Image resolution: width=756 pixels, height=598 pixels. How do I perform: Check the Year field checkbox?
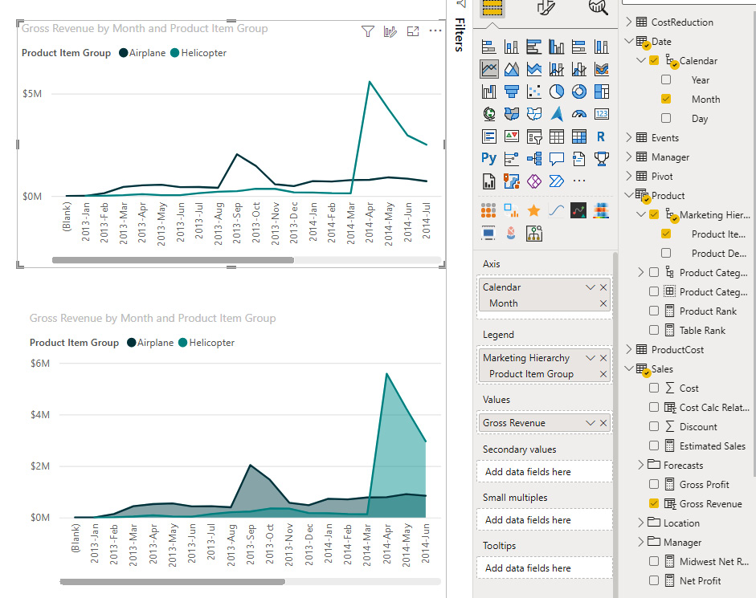(666, 80)
